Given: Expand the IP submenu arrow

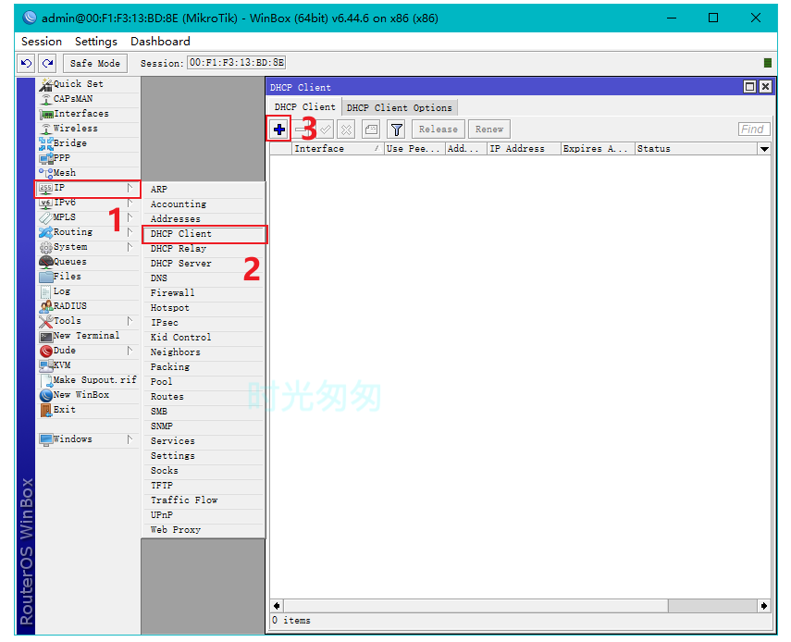Looking at the screenshot, I should coord(130,188).
